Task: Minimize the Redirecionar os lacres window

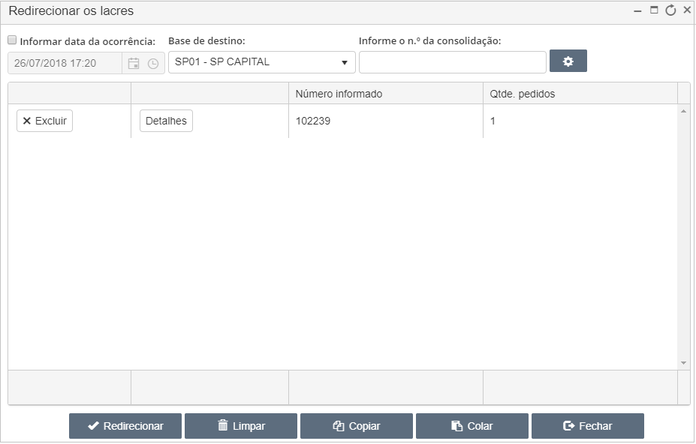Action: pos(638,10)
